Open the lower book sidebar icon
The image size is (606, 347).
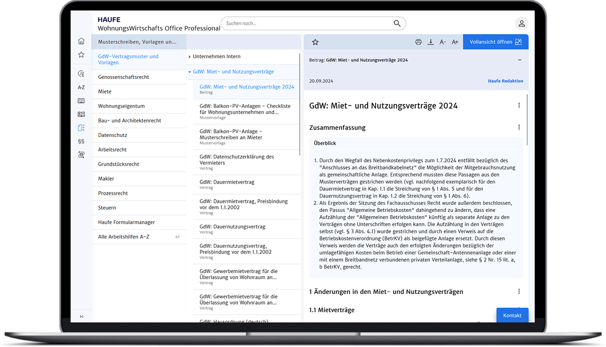click(x=81, y=114)
